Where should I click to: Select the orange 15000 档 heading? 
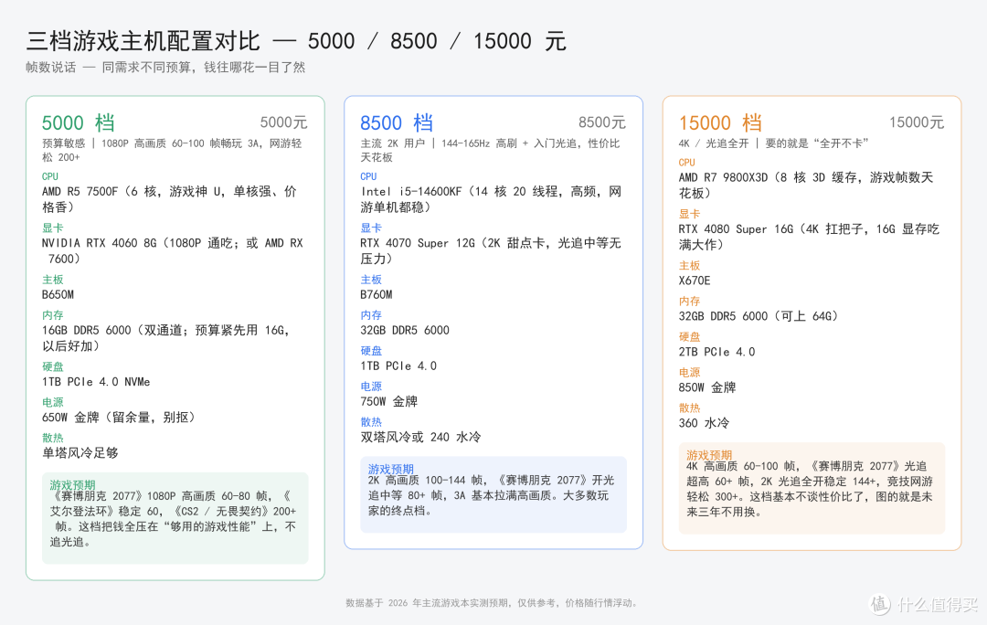click(720, 122)
